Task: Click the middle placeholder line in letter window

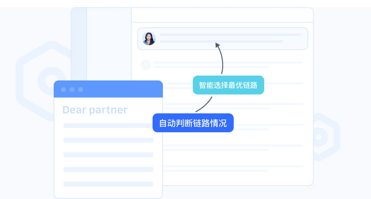Action: coord(108,155)
